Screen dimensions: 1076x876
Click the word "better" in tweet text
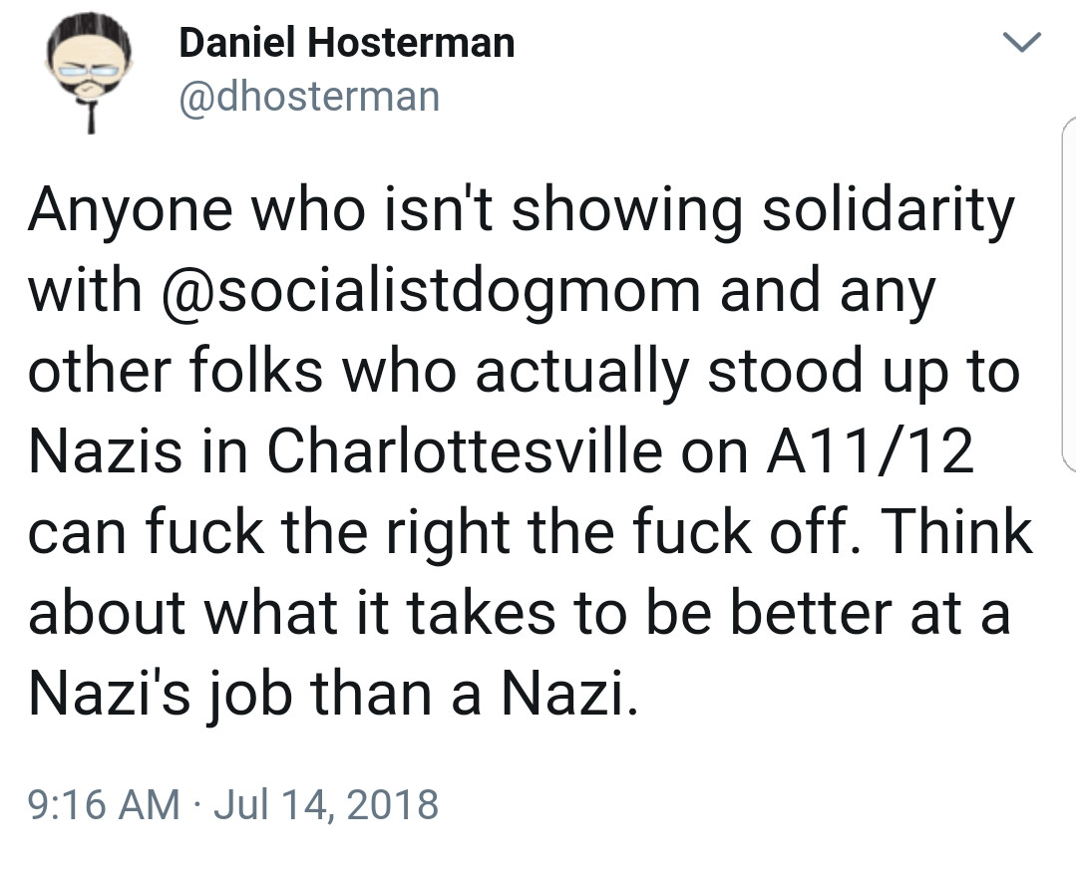click(x=811, y=613)
